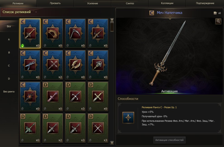This screenshot has width=224, height=147.
Task: Click the scroll down arrow of relic list
Action: (112, 142)
